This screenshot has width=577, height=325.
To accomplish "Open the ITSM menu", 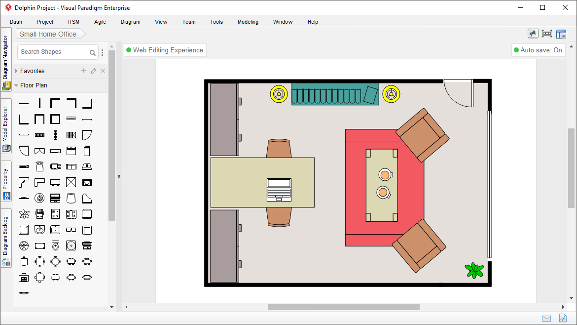I will (73, 22).
